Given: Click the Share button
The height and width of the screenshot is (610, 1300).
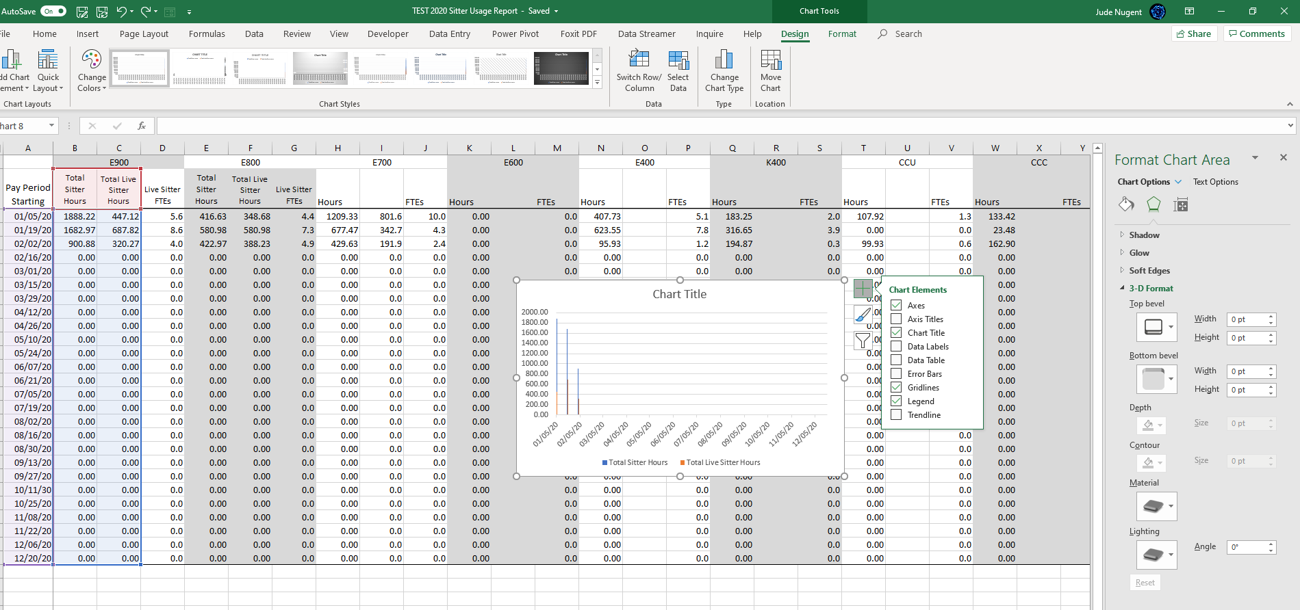Looking at the screenshot, I should (1193, 34).
